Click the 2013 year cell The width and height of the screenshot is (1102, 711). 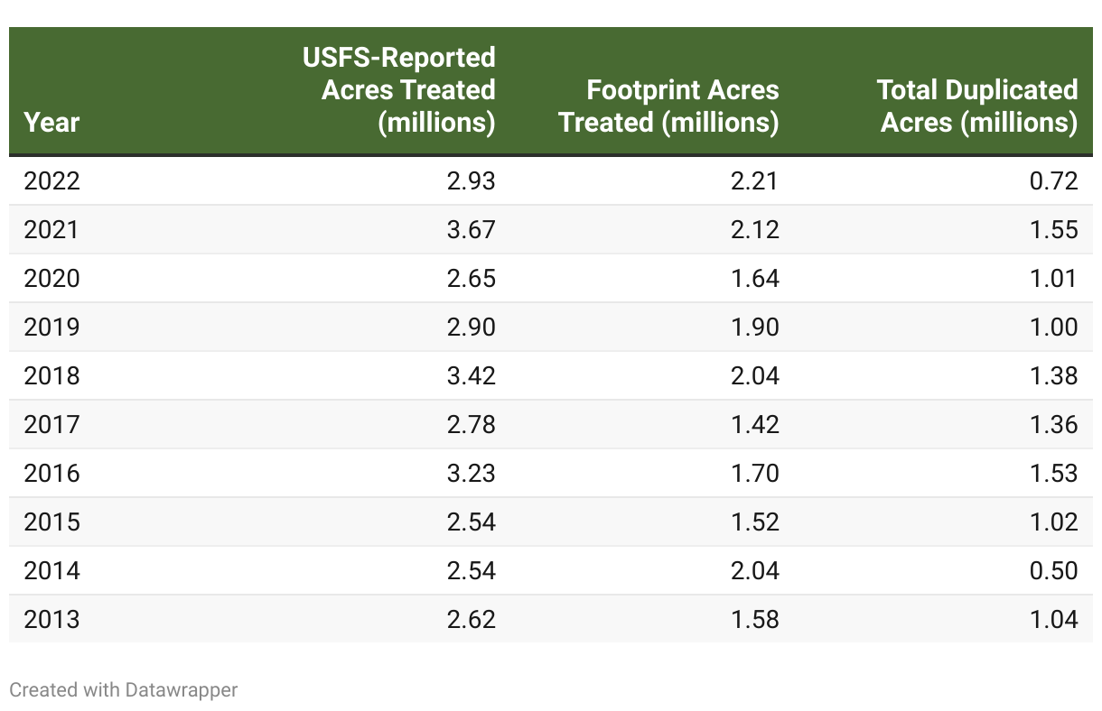[x=51, y=620]
